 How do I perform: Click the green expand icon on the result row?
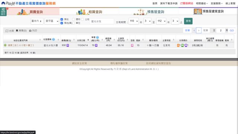(x=5, y=45)
